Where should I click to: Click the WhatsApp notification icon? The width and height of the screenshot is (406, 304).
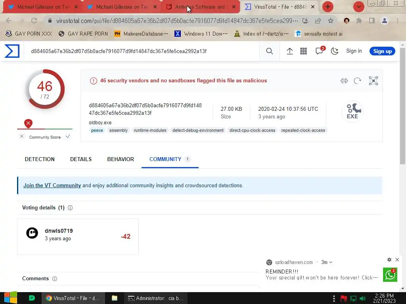click(390, 275)
